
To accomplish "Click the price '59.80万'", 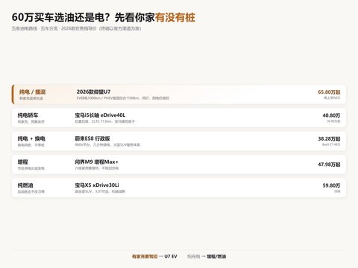I will tap(331, 185).
